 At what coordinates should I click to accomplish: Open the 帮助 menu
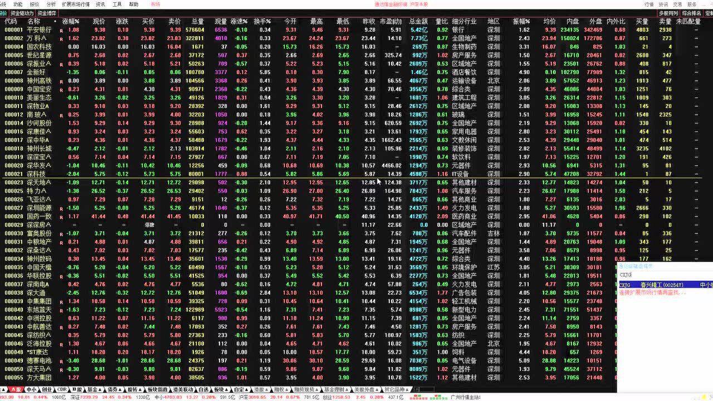point(134,4)
